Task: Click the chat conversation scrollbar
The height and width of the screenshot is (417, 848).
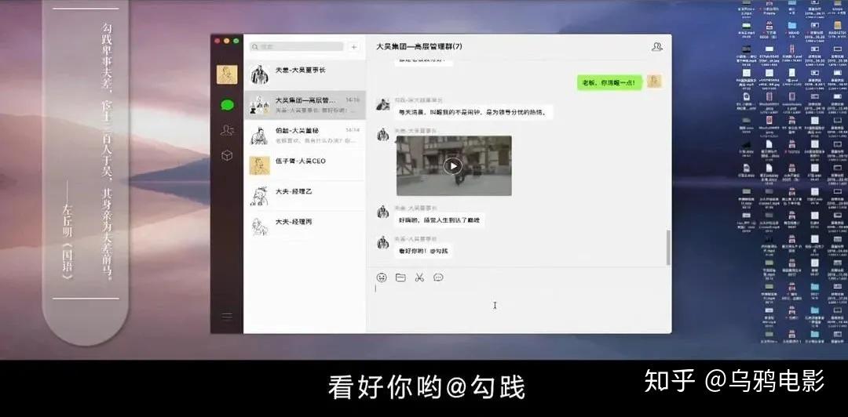Action: tap(668, 248)
